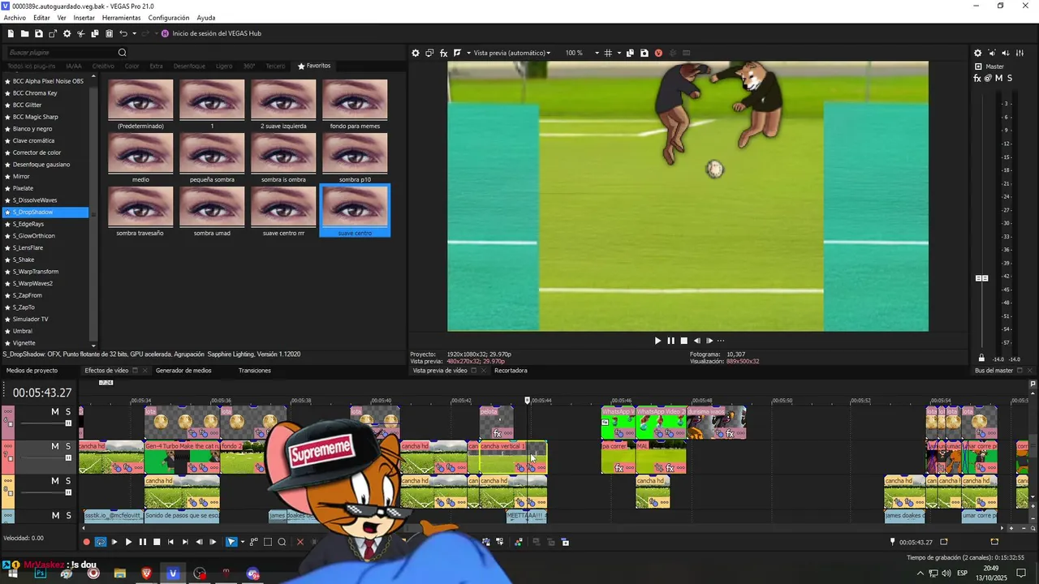Open Brave browser from the taskbar
The image size is (1039, 584).
[x=146, y=573]
